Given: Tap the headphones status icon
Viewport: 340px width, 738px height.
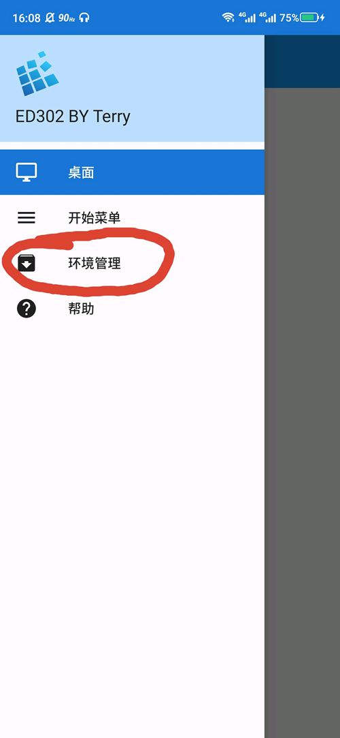Looking at the screenshot, I should (x=84, y=18).
